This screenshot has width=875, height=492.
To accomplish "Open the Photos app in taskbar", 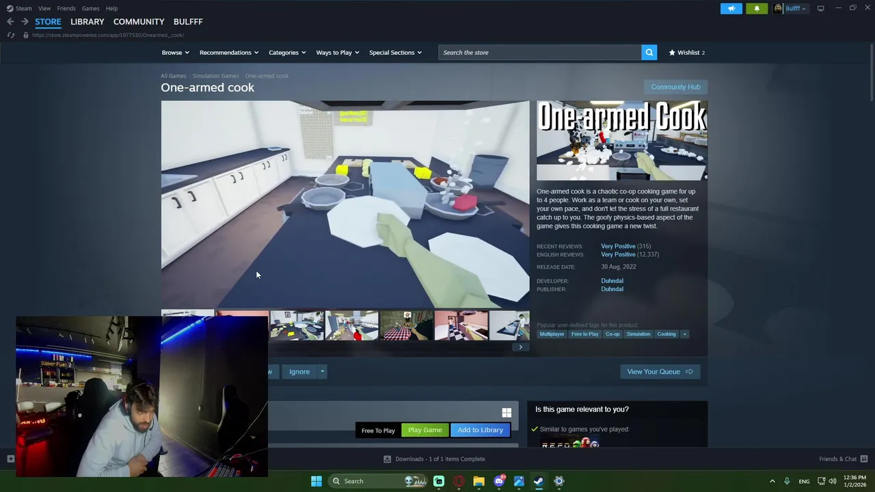I will pos(519,481).
